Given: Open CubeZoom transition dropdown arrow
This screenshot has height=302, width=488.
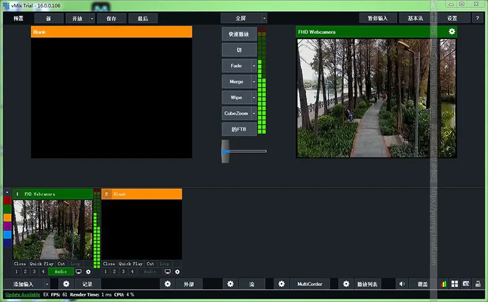Looking at the screenshot, I should click(x=254, y=113).
